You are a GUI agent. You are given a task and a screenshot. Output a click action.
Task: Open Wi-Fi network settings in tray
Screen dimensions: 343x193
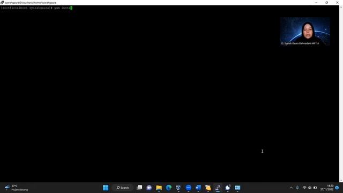pos(304,188)
